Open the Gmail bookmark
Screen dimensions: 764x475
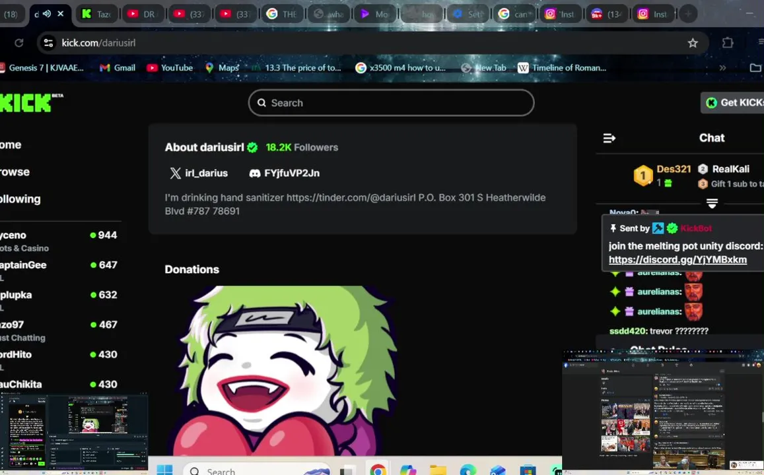coord(118,68)
